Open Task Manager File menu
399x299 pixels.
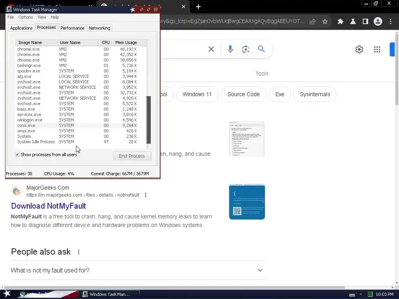(11, 17)
